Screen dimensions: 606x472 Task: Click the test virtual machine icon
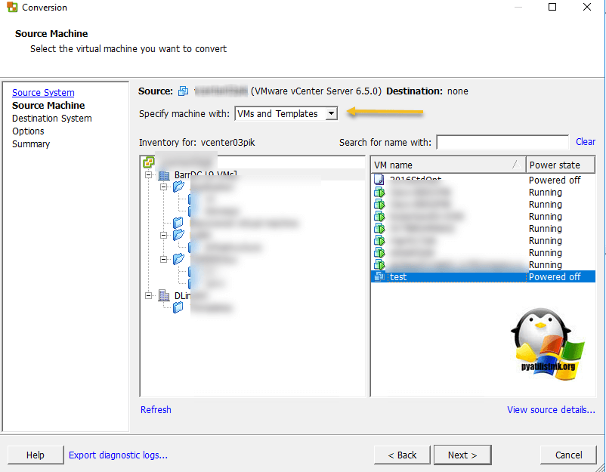point(379,277)
